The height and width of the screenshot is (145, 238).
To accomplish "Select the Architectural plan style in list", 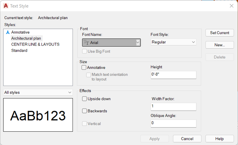I will pos(26,38).
